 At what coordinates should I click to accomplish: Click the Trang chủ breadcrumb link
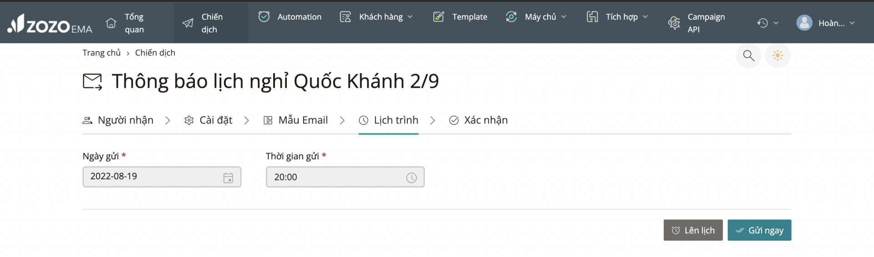(x=102, y=53)
